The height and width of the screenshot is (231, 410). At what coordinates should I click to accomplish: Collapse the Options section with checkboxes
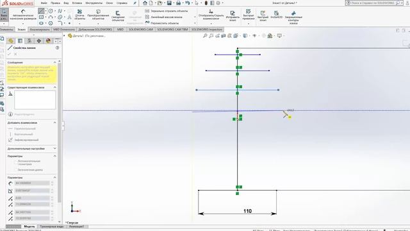(x=55, y=156)
